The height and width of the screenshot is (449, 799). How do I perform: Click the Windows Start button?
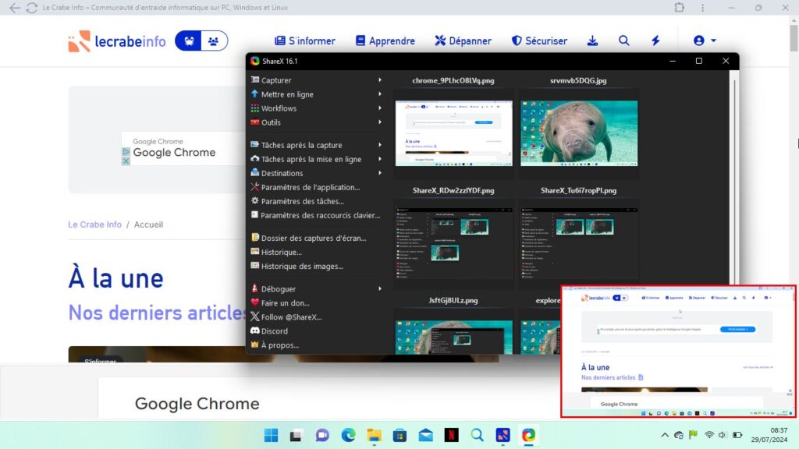271,435
